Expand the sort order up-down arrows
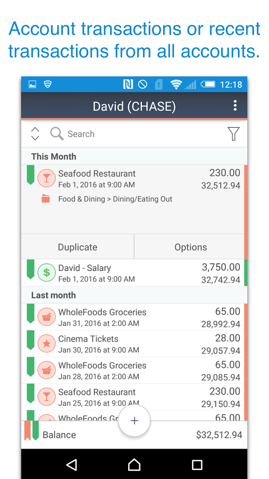This screenshot has width=269, height=479. point(35,134)
